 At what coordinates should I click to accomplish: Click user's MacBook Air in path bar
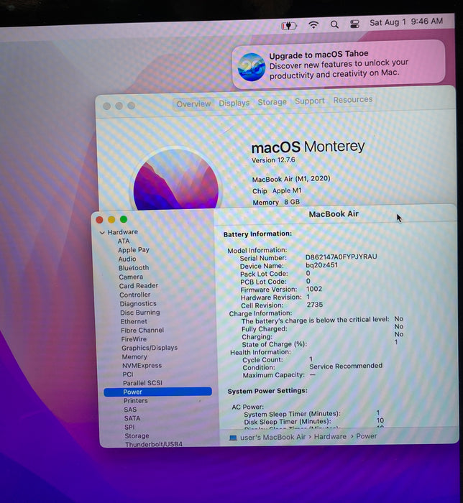272,437
